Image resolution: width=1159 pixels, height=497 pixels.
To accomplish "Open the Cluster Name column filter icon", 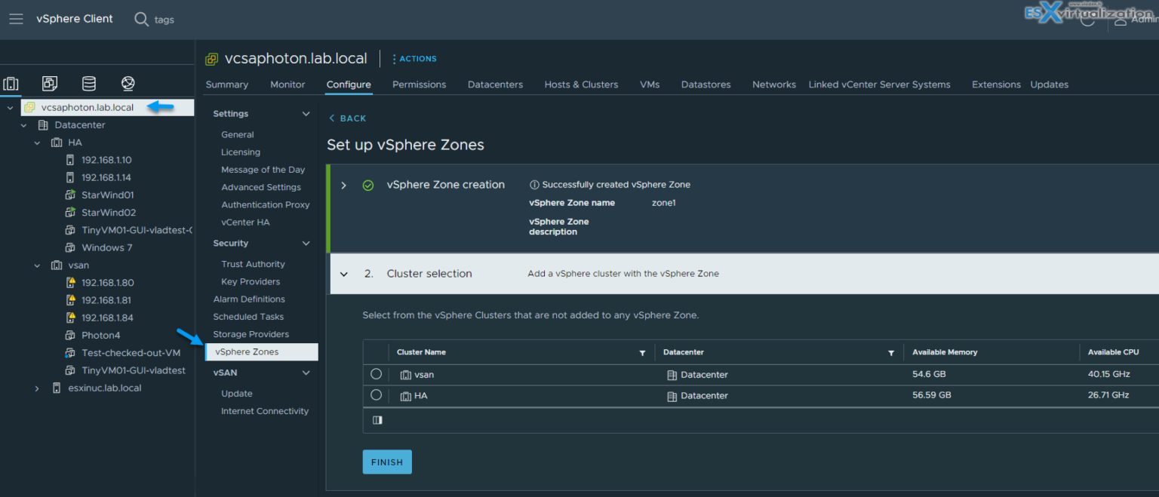I will 642,352.
